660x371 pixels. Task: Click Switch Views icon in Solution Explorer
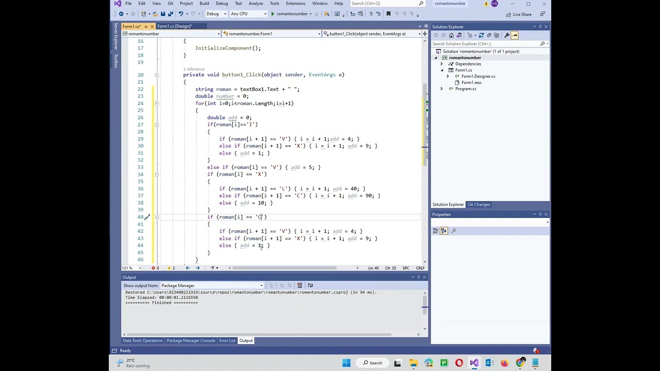pos(459,35)
